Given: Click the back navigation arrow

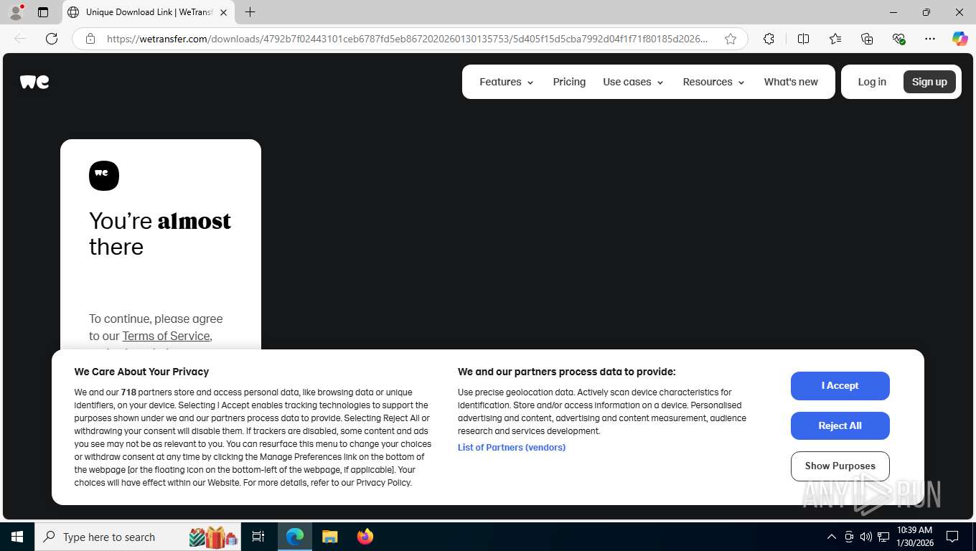Looking at the screenshot, I should point(20,39).
